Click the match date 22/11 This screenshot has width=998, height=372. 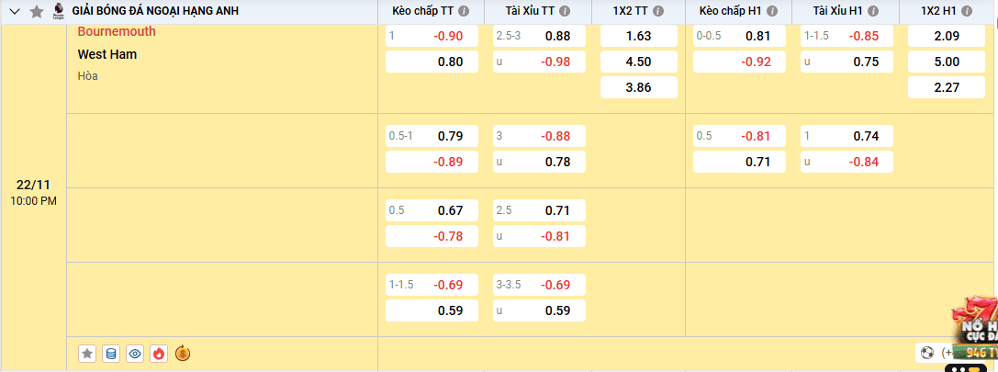click(33, 186)
